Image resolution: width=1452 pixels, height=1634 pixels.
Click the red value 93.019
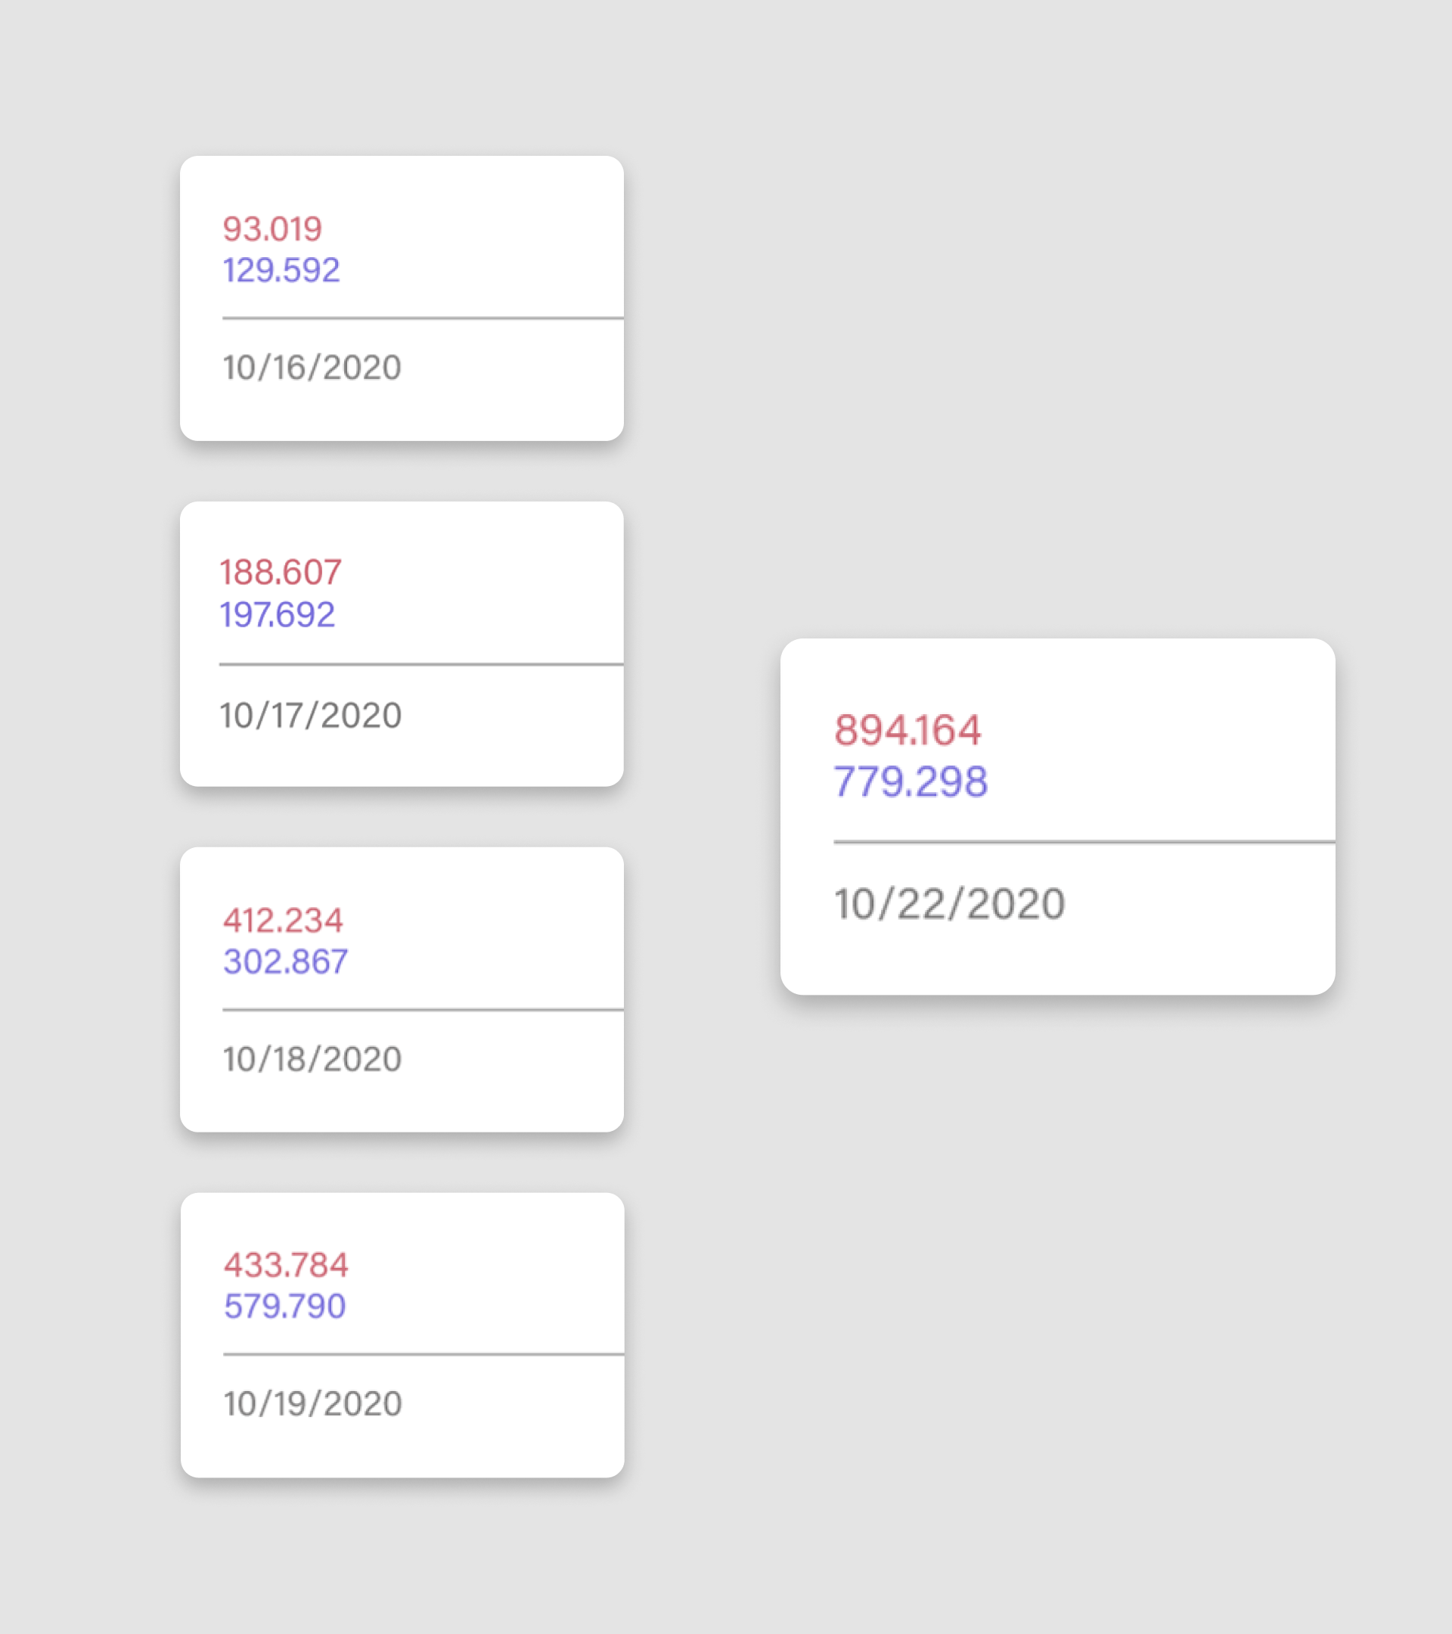coord(271,229)
